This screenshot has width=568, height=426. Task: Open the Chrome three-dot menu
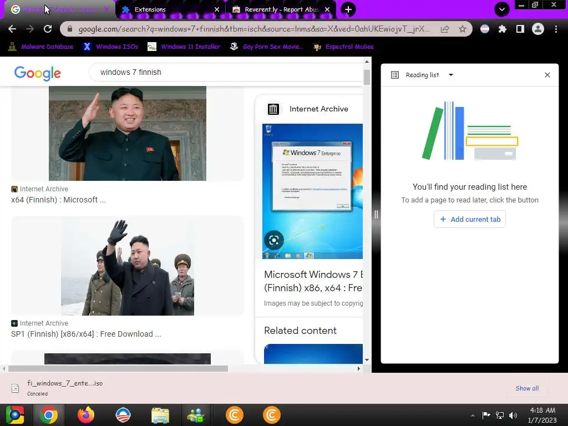click(556, 29)
